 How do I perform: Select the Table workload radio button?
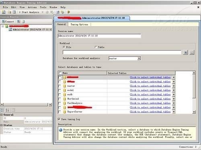click(x=96, y=47)
